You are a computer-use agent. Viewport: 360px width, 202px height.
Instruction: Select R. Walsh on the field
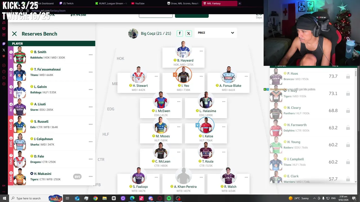(228, 184)
